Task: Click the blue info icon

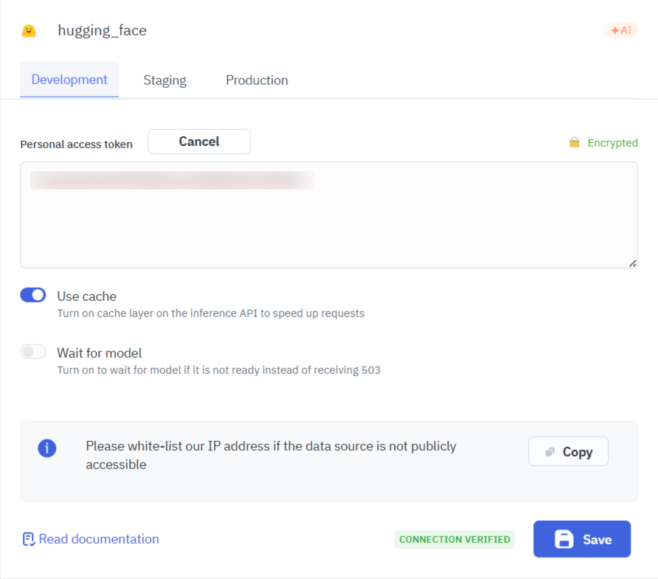Action: tap(47, 448)
